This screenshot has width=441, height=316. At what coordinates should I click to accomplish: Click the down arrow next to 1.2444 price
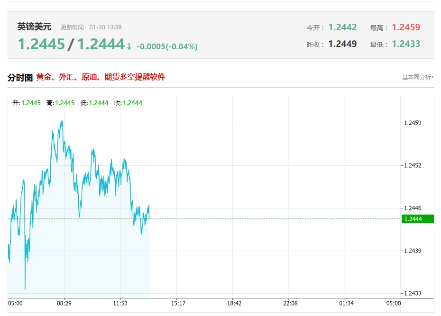(x=129, y=46)
